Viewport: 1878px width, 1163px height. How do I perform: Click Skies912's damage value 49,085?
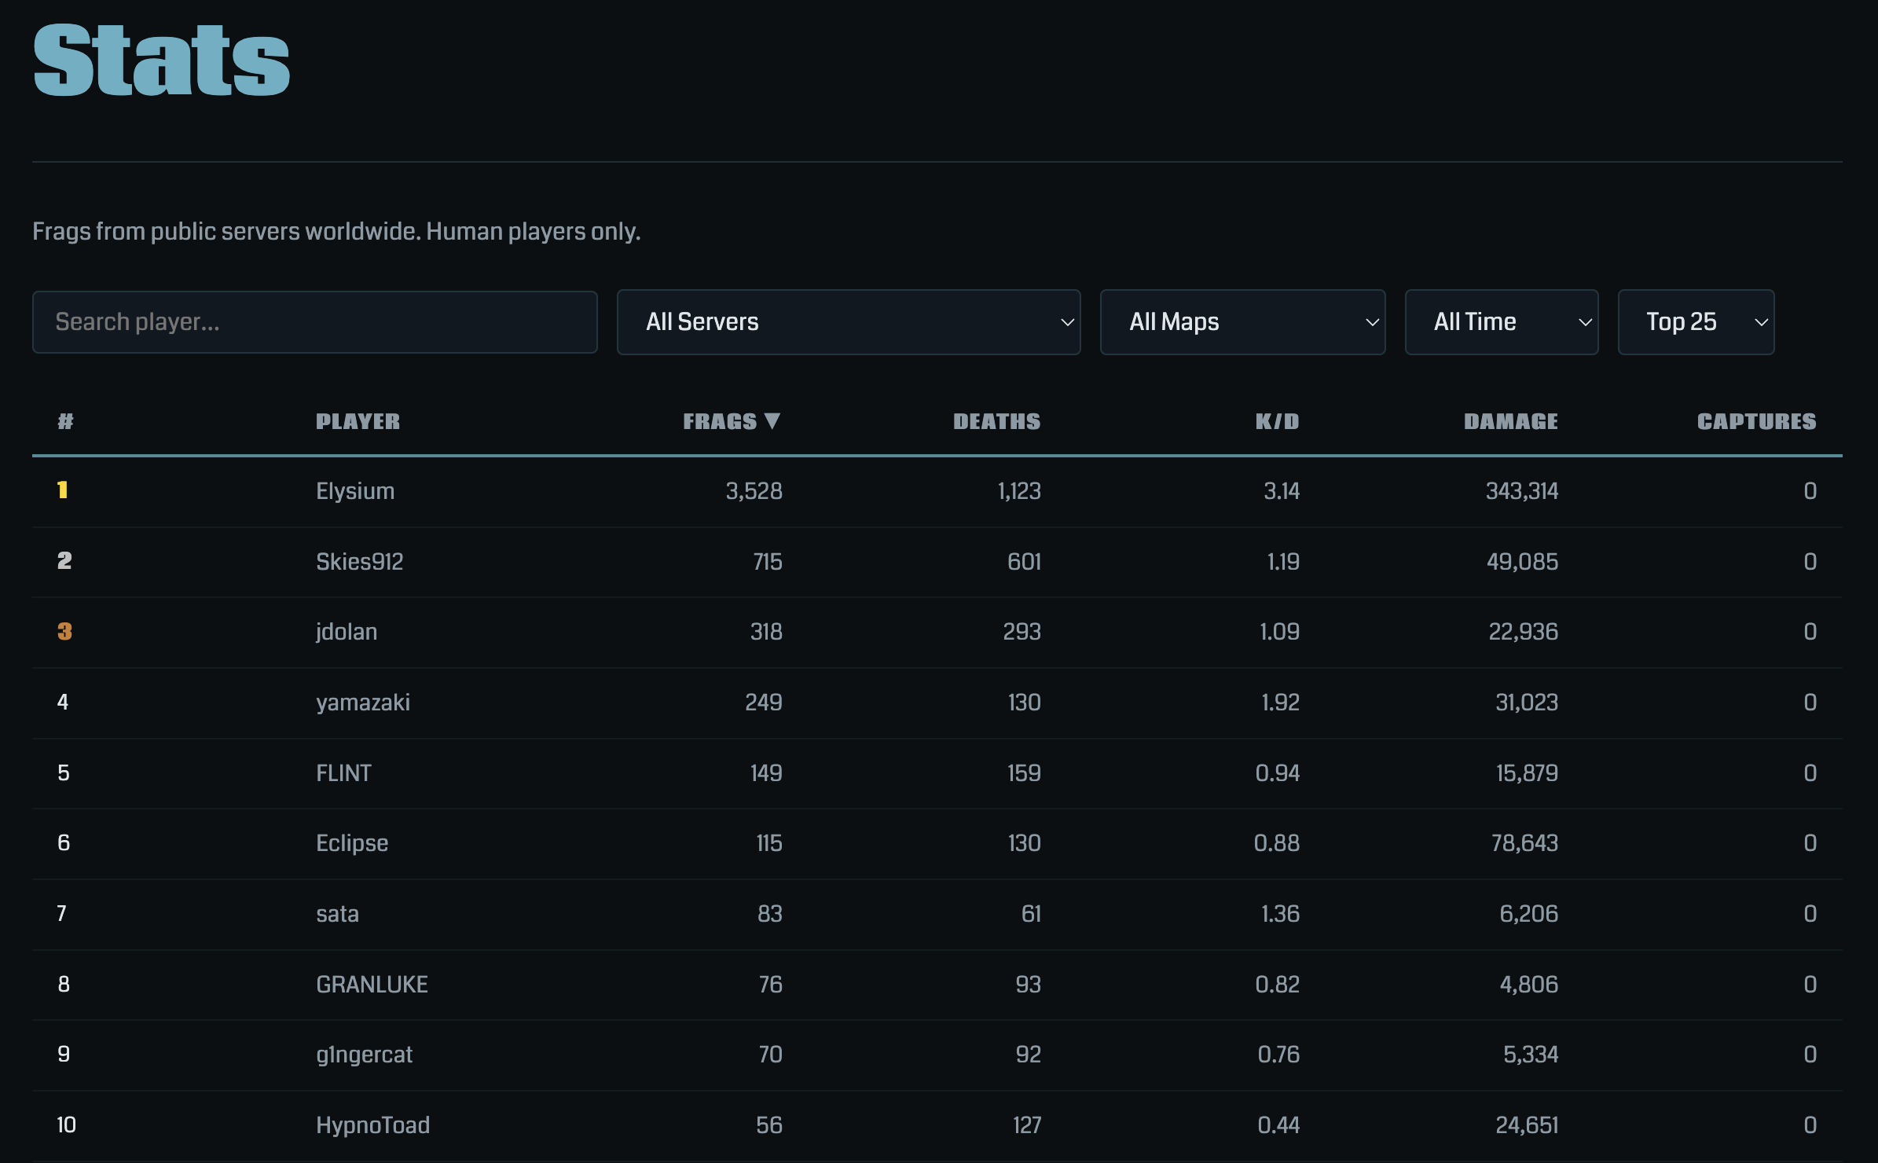(x=1522, y=562)
